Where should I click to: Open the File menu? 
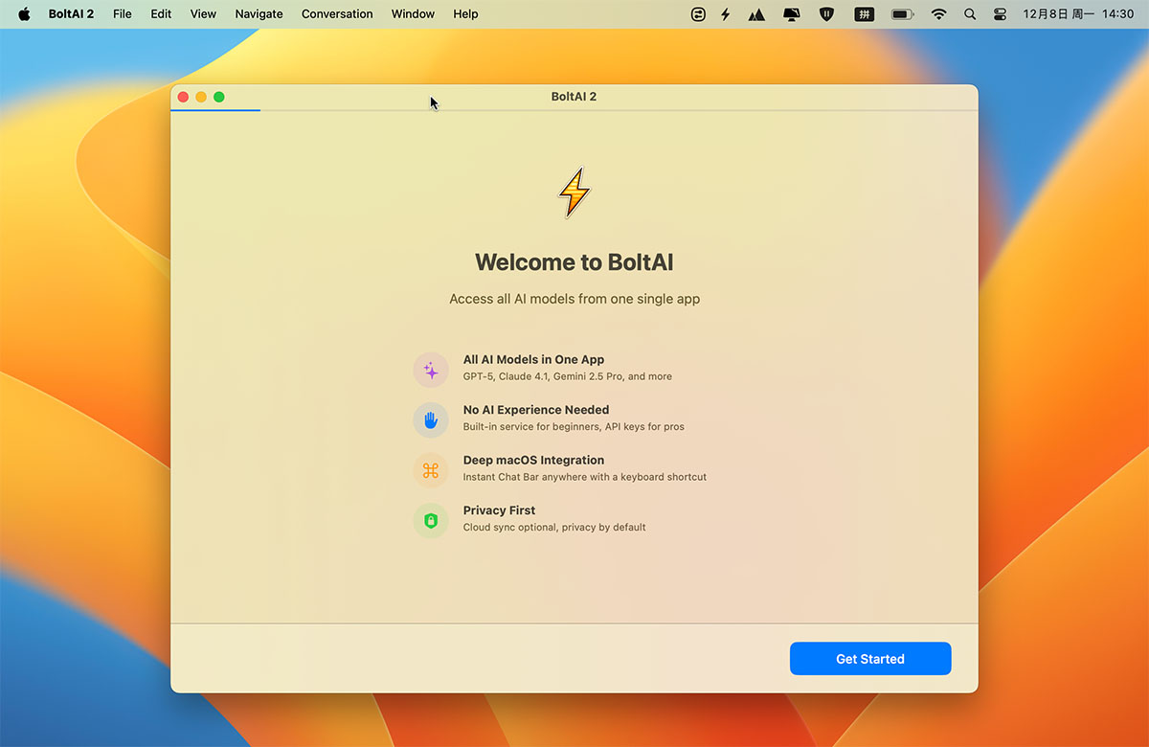tap(123, 14)
